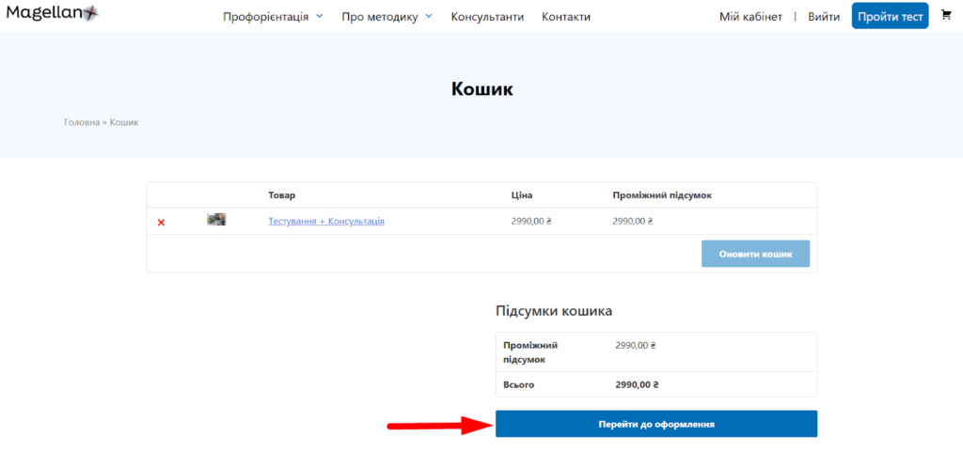Click the Проміжний підсумок column header
The width and height of the screenshot is (963, 452).
click(662, 195)
